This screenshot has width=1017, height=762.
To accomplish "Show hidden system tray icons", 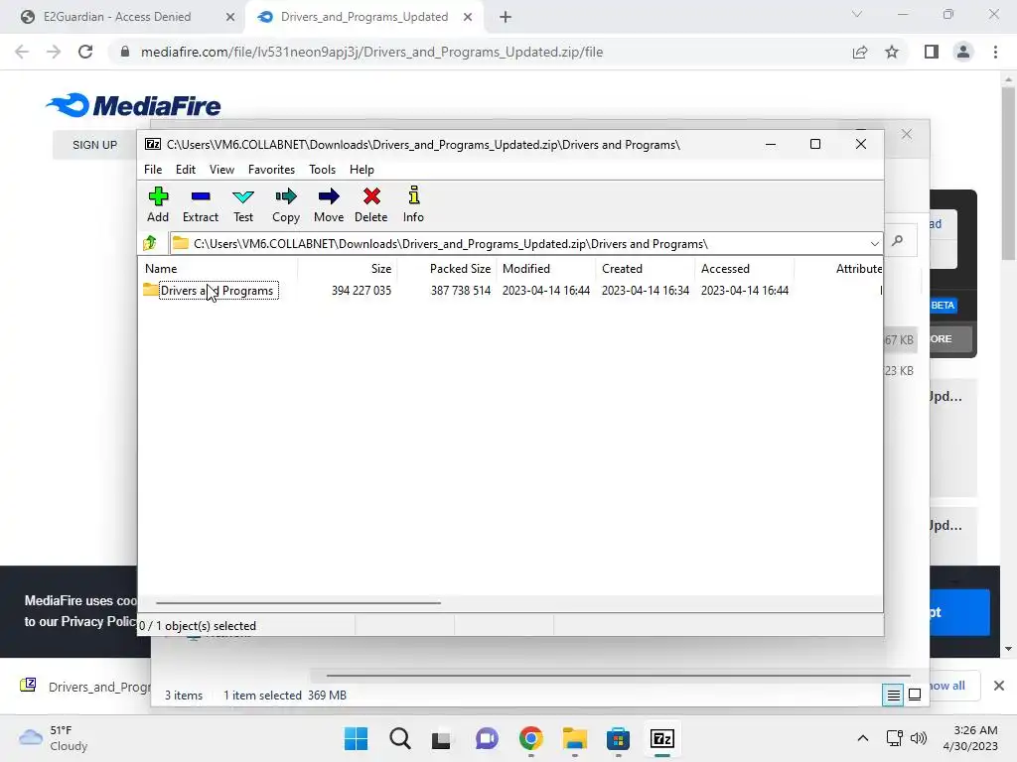I will pos(863,738).
